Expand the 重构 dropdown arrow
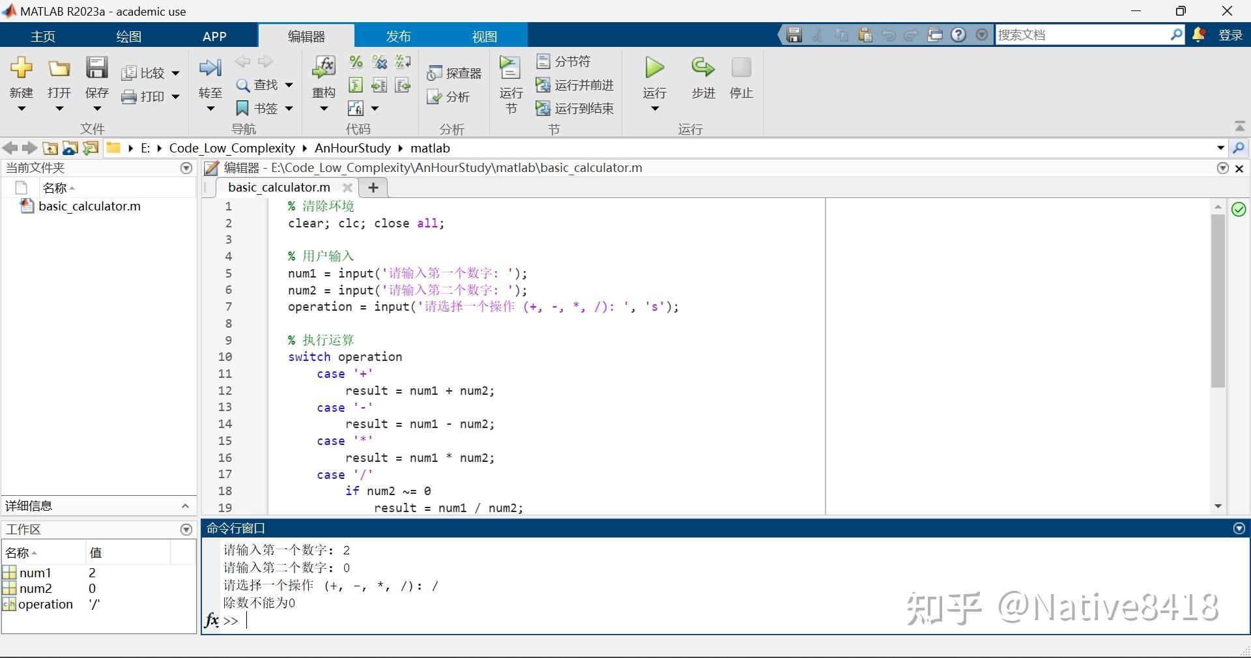 coord(324,109)
